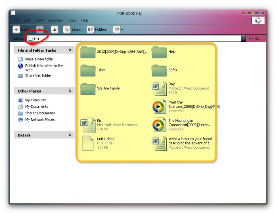The width and height of the screenshot is (276, 213).
Task: Click the My Documents icon
Action: (21, 106)
